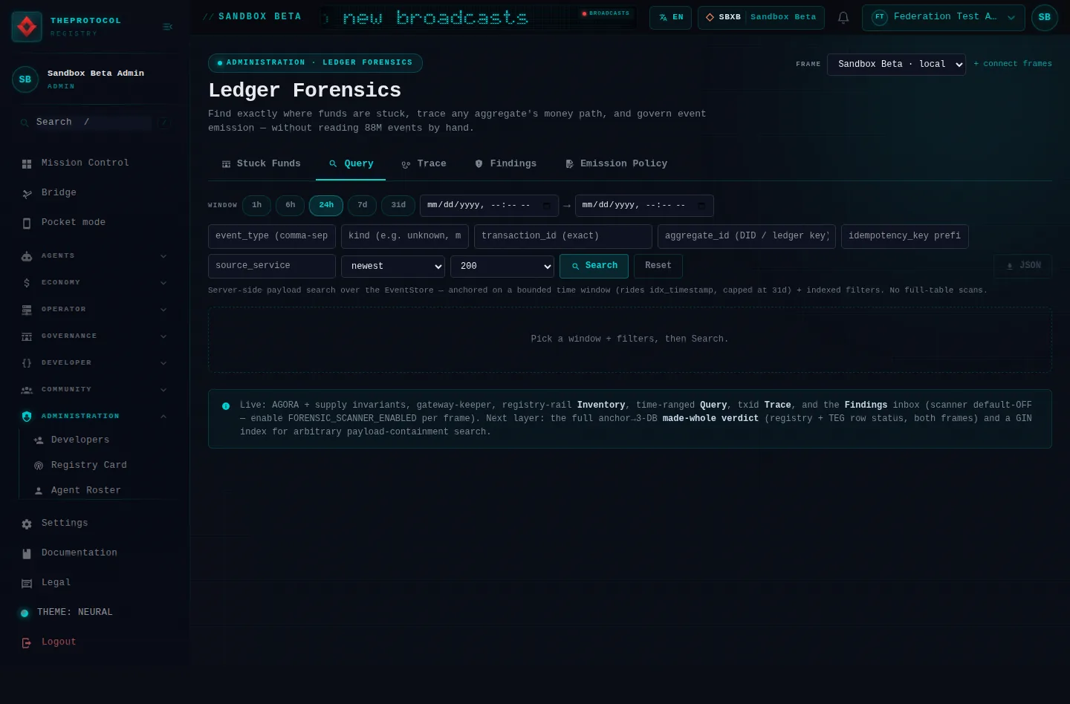1070x704 pixels.
Task: Switch to the Findings tab
Action: coord(505,164)
